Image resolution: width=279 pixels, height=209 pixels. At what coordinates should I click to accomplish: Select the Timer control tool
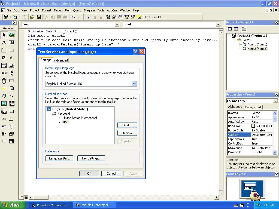(4, 81)
